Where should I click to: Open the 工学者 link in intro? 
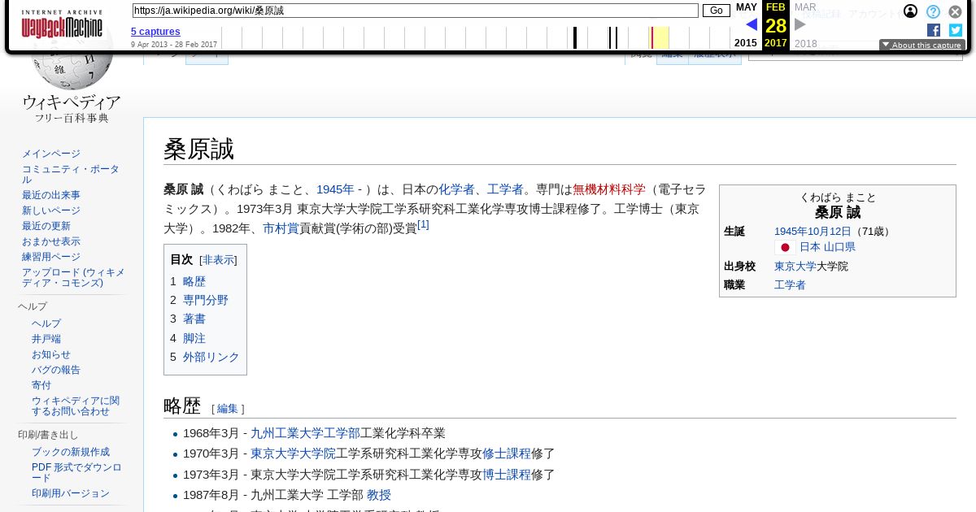505,189
